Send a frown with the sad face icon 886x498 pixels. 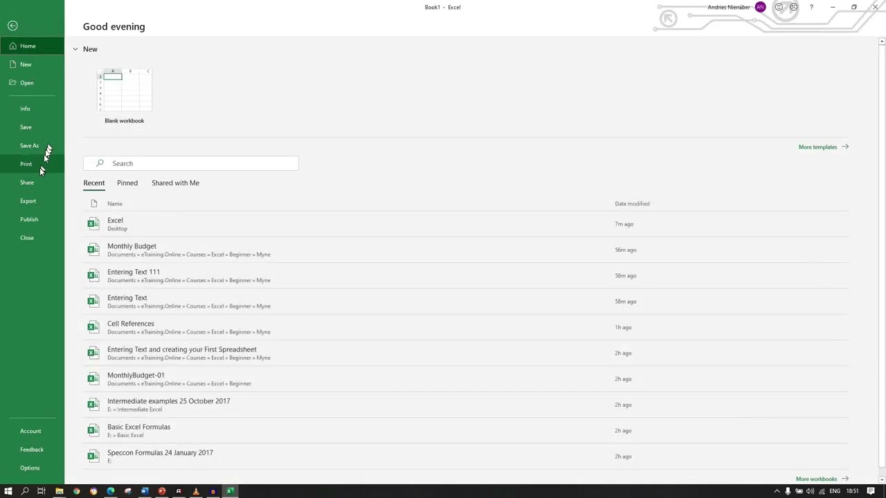(x=794, y=7)
